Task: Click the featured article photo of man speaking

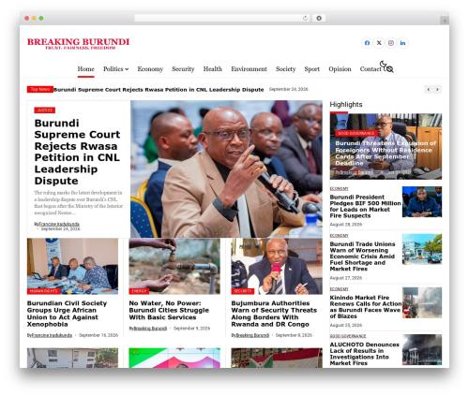Action: 226,169
